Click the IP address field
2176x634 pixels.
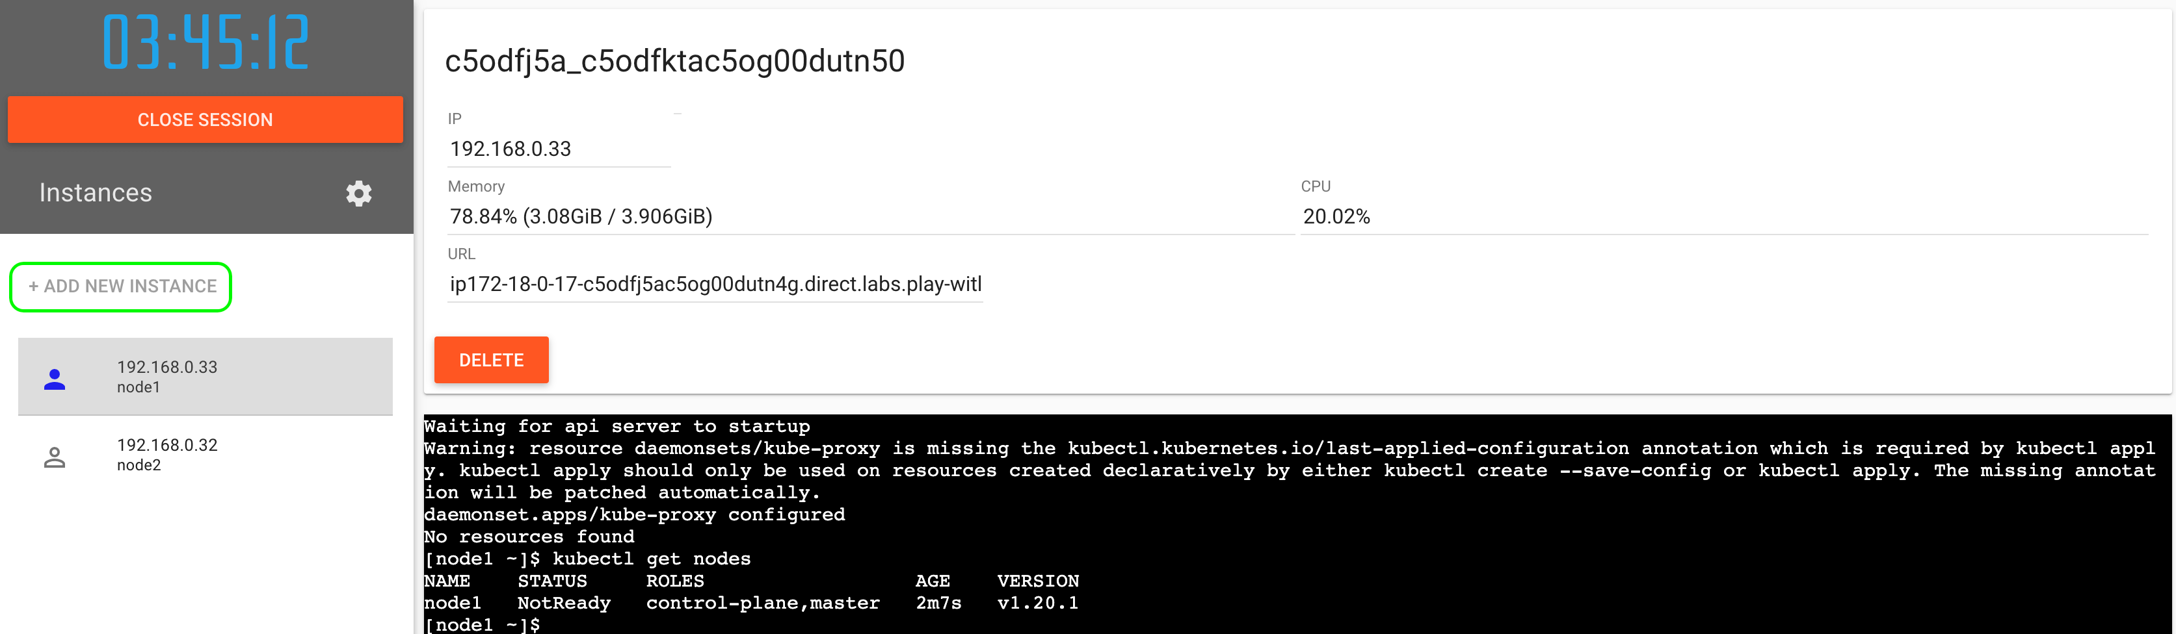tap(557, 149)
